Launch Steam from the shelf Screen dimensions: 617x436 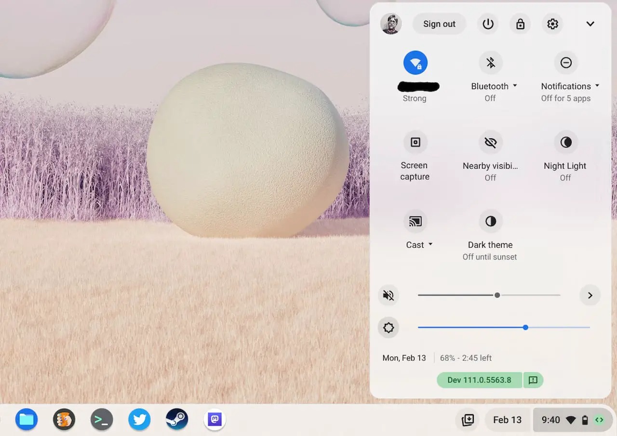[x=177, y=420]
